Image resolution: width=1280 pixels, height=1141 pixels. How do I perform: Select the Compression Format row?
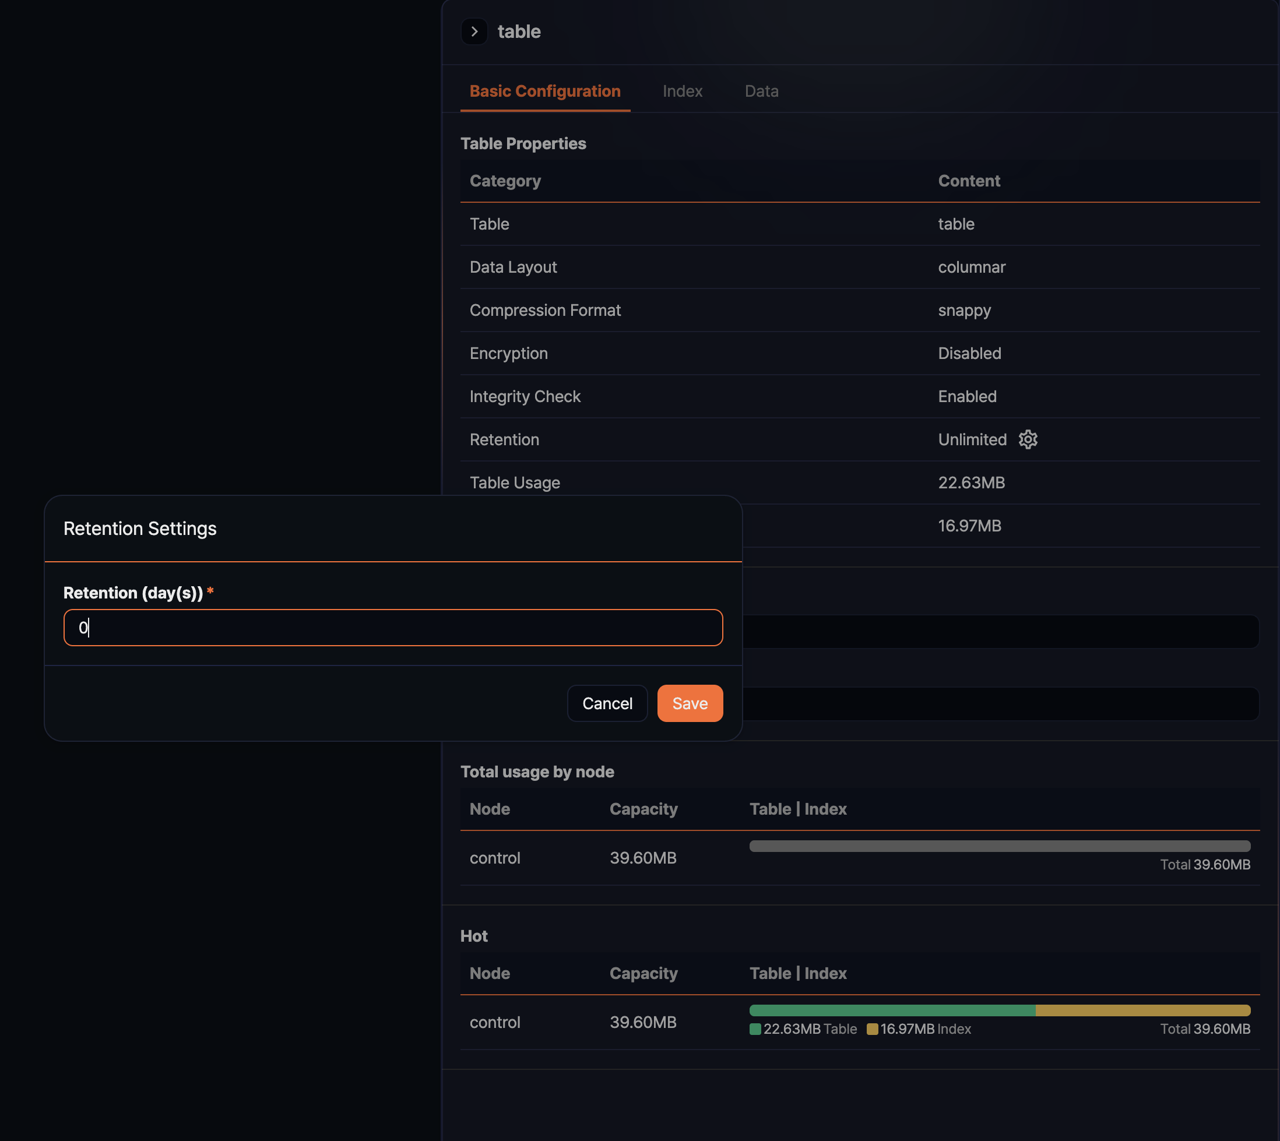tap(545, 311)
